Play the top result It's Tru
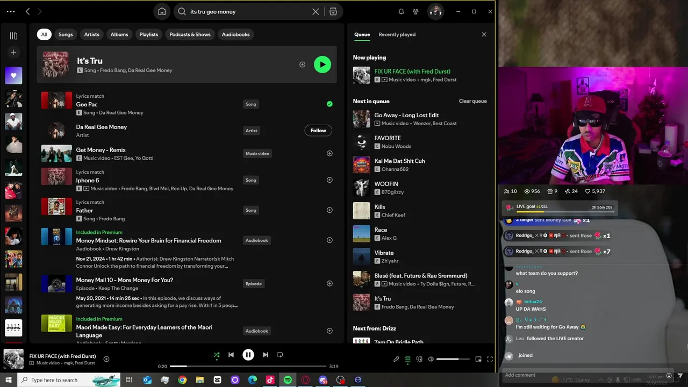The image size is (688, 387). (x=322, y=64)
